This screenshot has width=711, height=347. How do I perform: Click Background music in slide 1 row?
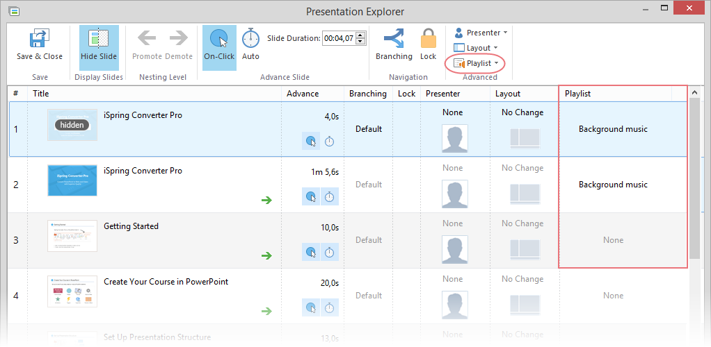point(613,129)
